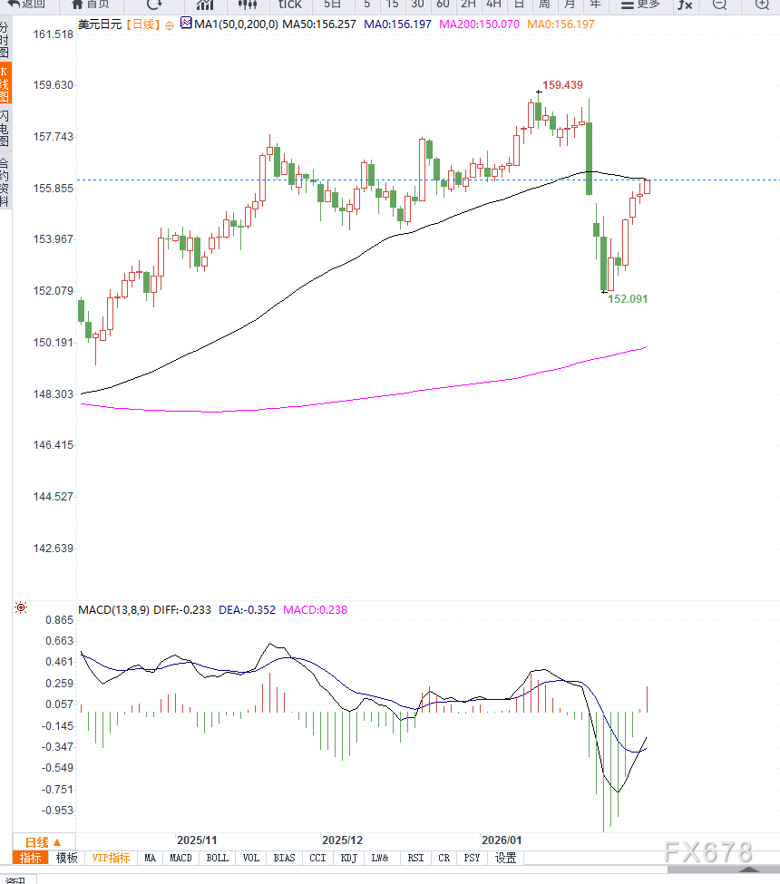Image resolution: width=780 pixels, height=884 pixels.
Task: Open the 日线 period selector at bottom
Action: 43,841
